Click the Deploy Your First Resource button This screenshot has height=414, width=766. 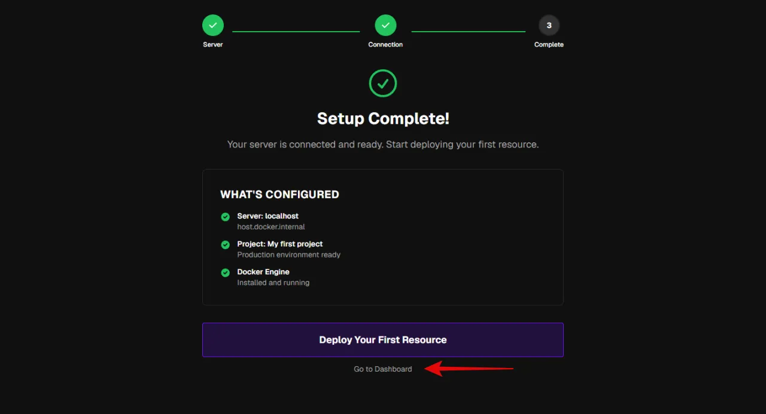pos(383,340)
